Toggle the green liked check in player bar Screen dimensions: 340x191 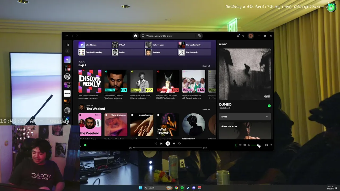click(85, 145)
